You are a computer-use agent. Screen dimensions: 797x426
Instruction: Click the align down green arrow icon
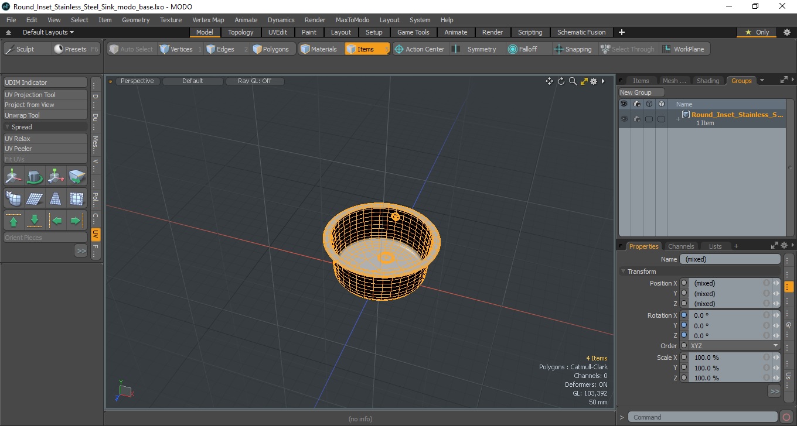(x=35, y=221)
